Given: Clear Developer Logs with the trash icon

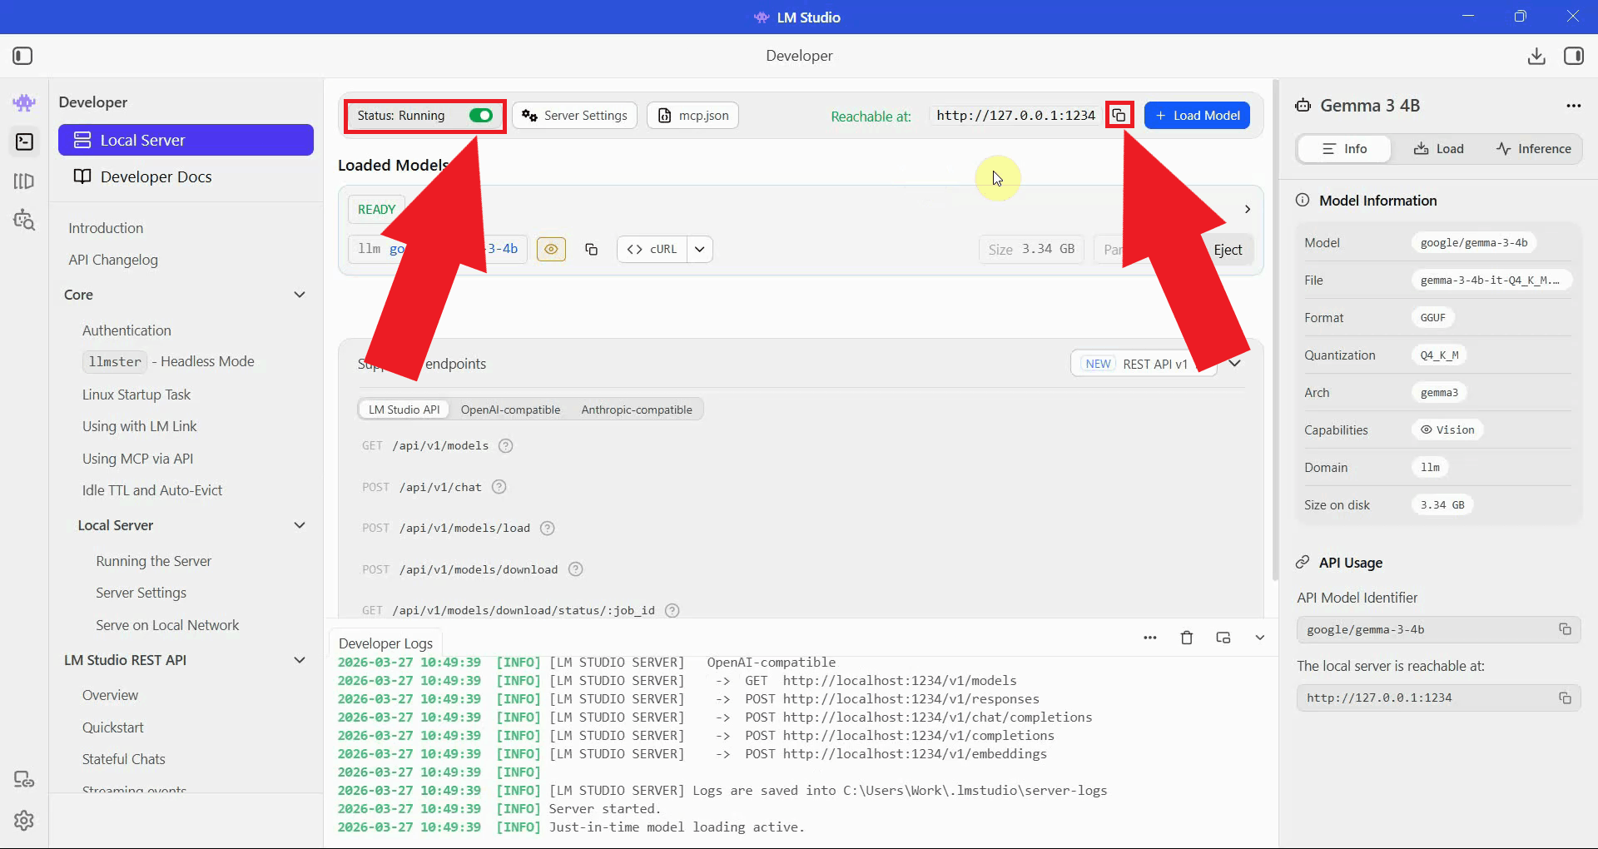Looking at the screenshot, I should coord(1187,638).
